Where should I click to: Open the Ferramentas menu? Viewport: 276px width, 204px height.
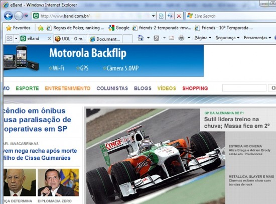click(x=257, y=38)
